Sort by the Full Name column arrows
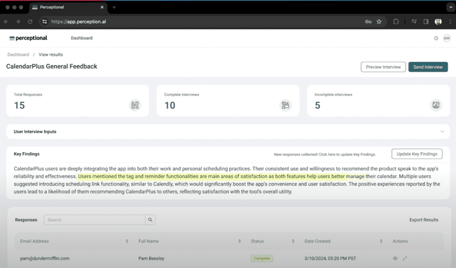The image size is (456, 268). [239, 241]
